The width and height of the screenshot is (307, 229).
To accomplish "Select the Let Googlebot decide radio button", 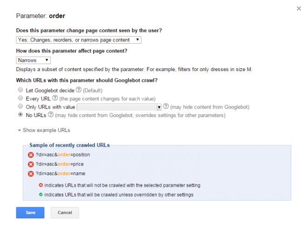I will 20,90.
